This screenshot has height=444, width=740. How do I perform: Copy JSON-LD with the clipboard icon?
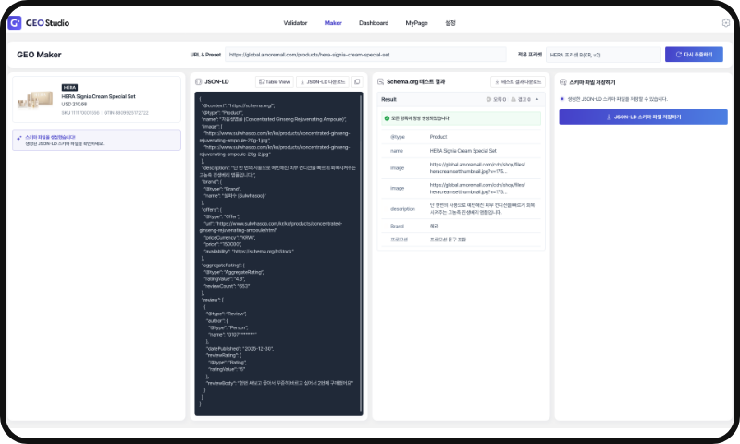[357, 81]
